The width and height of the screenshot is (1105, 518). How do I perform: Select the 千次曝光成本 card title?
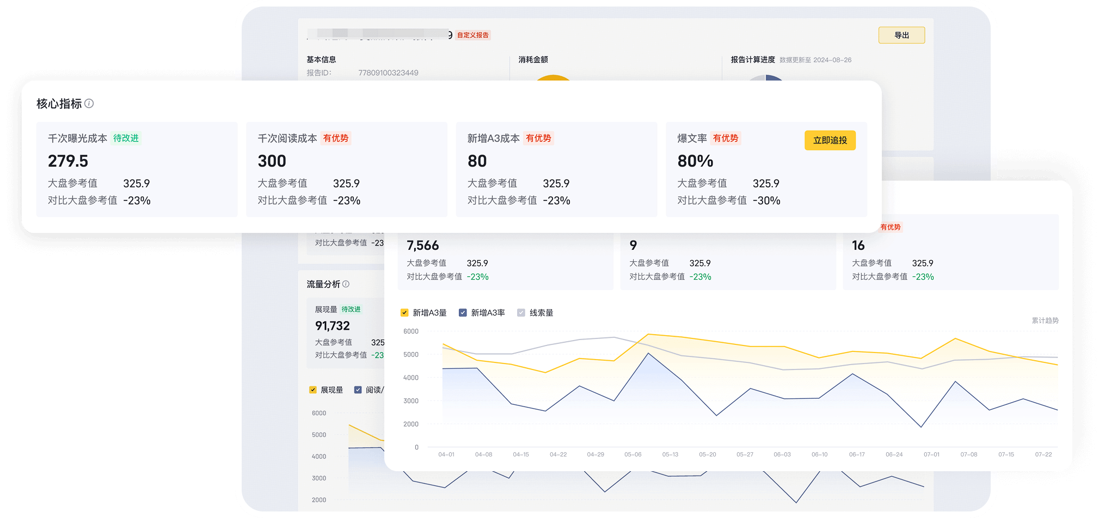[x=77, y=138]
